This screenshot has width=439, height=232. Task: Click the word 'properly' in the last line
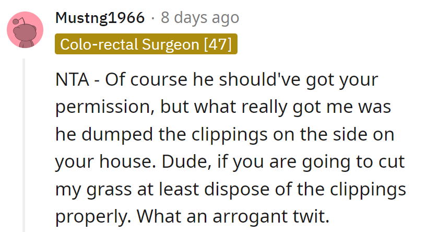pyautogui.click(x=91, y=215)
